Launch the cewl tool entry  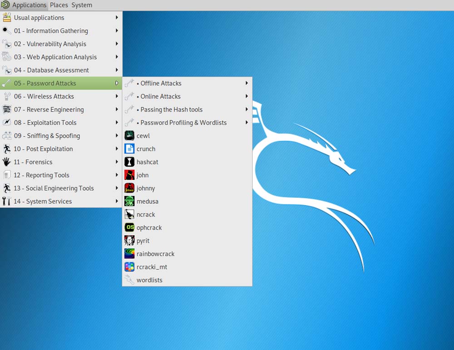coord(143,136)
